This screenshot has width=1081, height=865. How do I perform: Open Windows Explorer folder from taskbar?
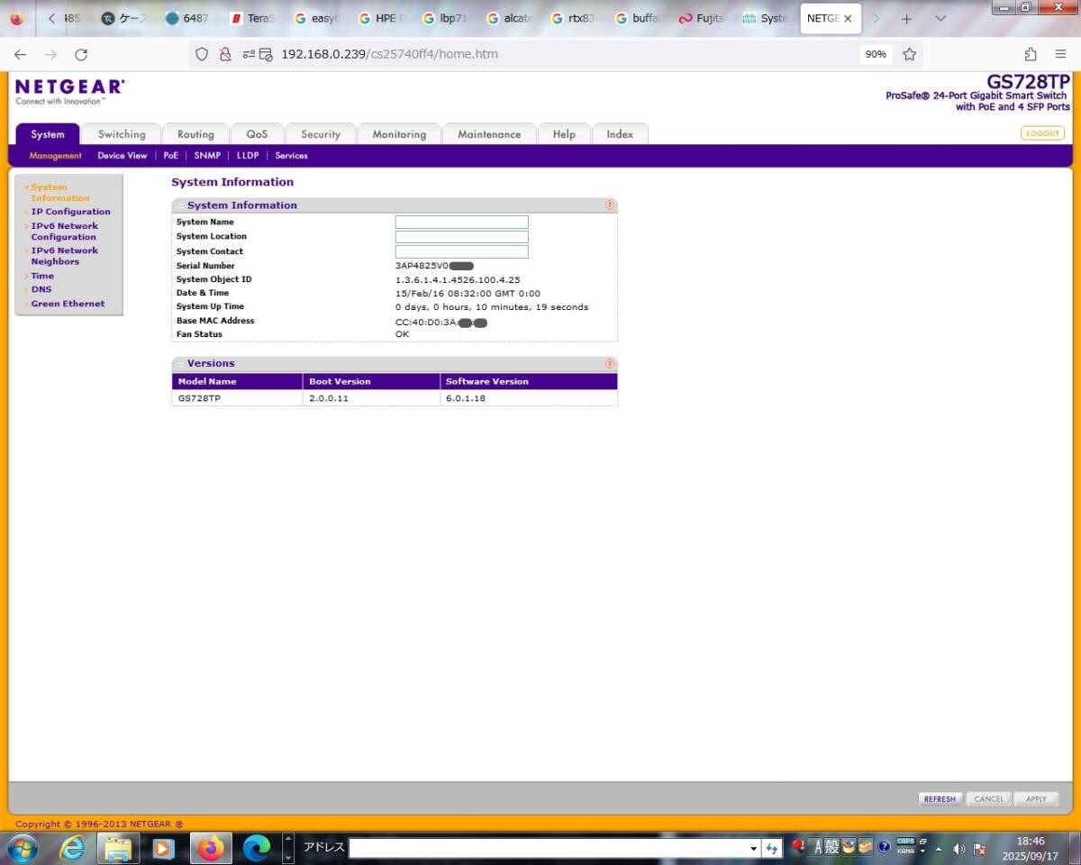pos(118,848)
